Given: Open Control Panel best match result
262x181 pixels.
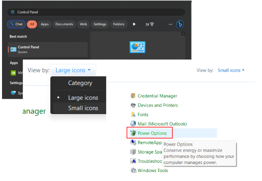Looking at the screenshot, I should [x=48, y=49].
